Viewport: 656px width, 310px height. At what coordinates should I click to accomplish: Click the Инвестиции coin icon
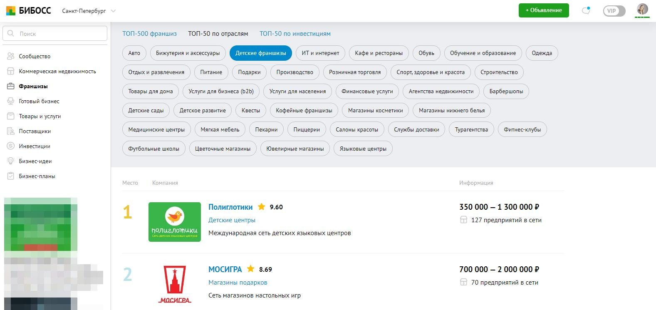[11, 146]
